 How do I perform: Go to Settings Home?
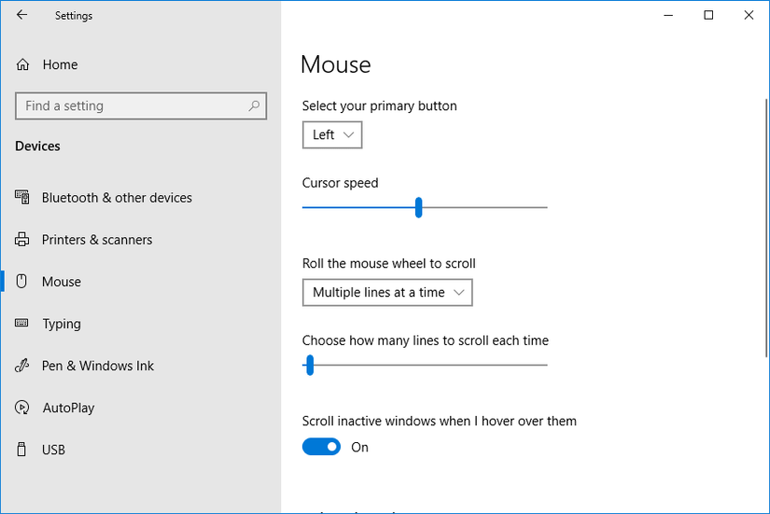pos(60,64)
